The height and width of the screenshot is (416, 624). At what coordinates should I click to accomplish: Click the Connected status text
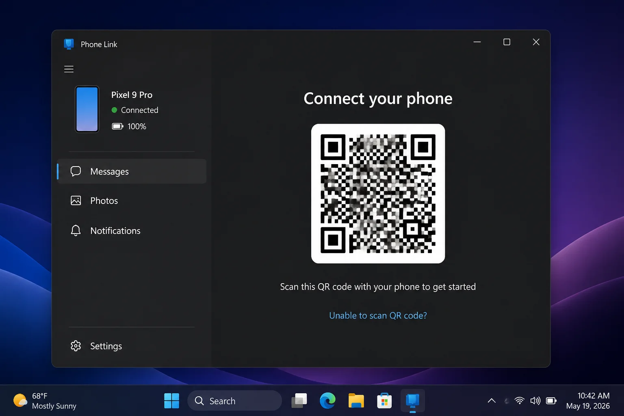[x=139, y=110]
